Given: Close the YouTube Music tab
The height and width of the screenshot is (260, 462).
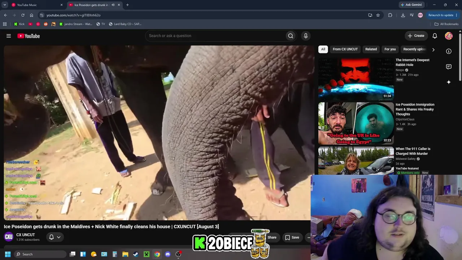Looking at the screenshot, I should pos(61,5).
